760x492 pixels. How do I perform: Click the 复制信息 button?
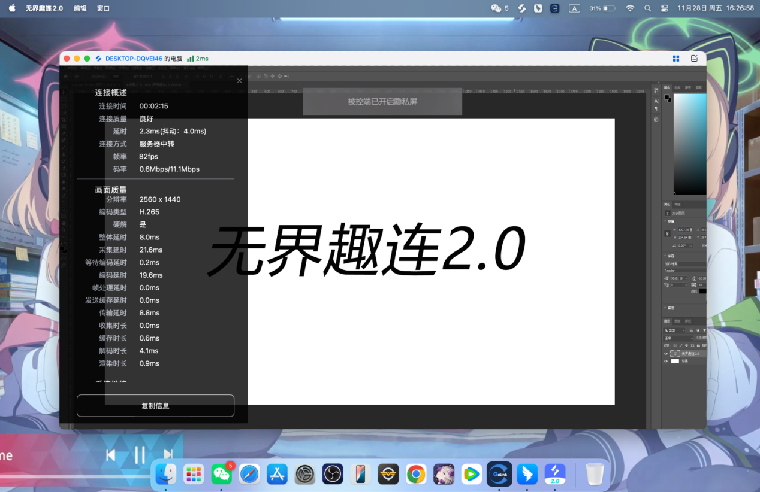pyautogui.click(x=155, y=406)
